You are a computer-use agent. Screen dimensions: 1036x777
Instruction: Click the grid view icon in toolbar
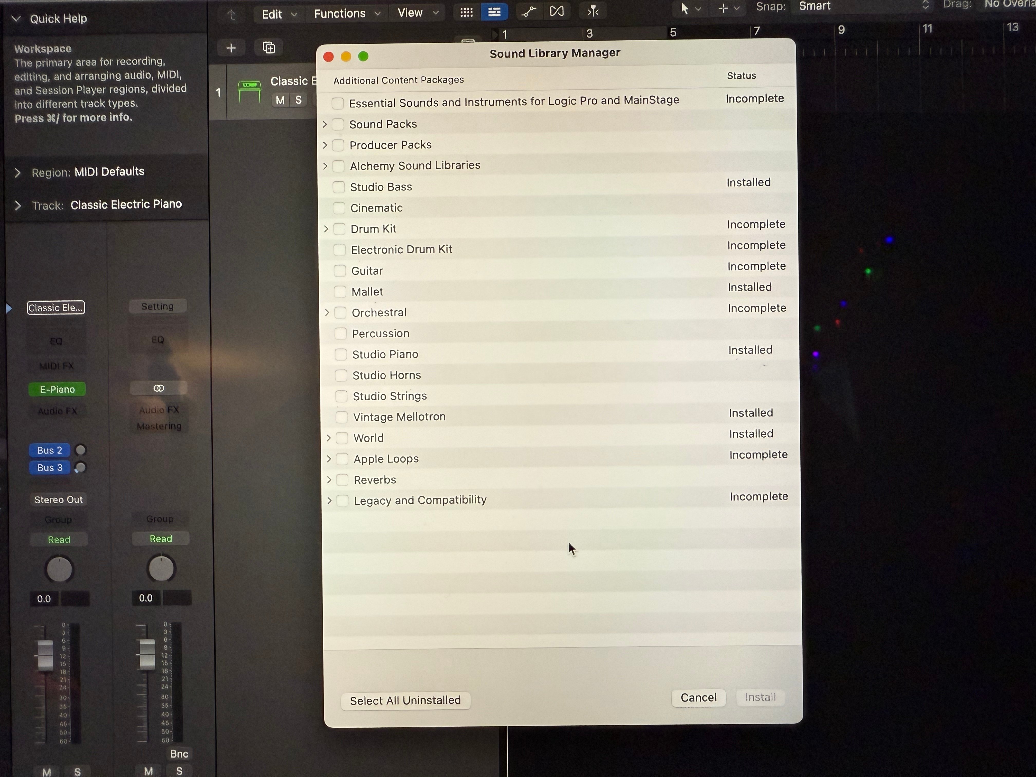pyautogui.click(x=466, y=12)
